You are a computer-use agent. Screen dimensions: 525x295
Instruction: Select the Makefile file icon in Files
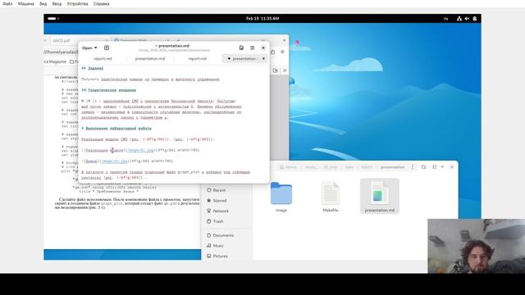tap(331, 193)
